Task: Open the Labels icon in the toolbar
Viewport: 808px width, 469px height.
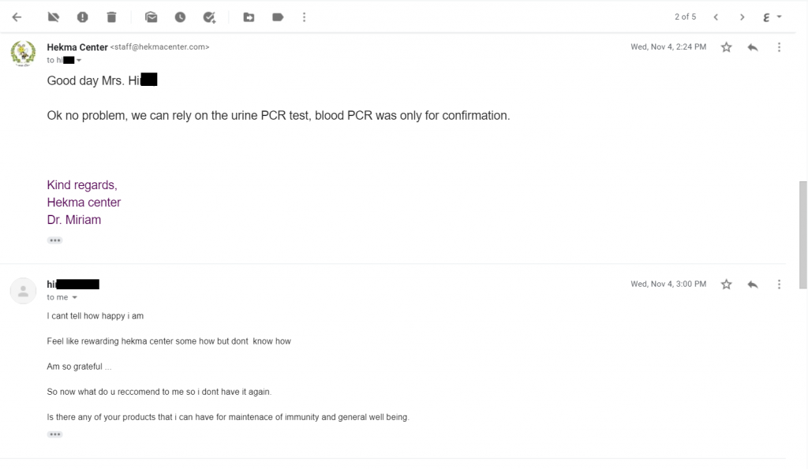Action: tap(278, 17)
